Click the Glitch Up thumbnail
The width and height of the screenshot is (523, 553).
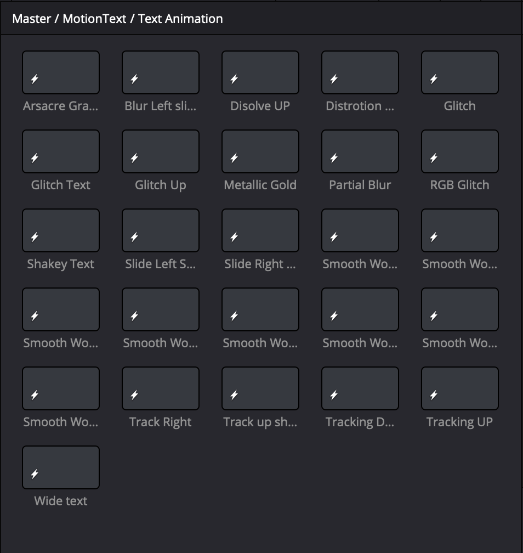tap(161, 151)
